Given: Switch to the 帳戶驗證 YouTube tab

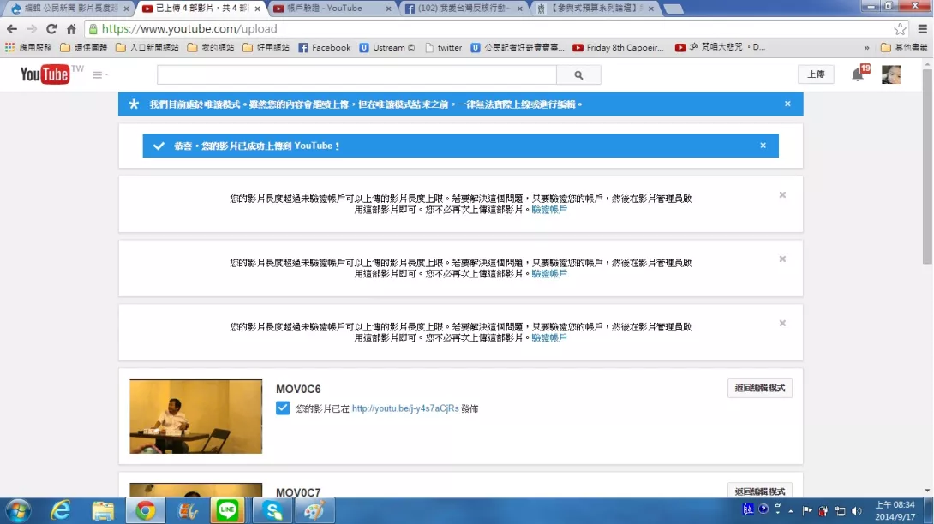Looking at the screenshot, I should coord(331,9).
